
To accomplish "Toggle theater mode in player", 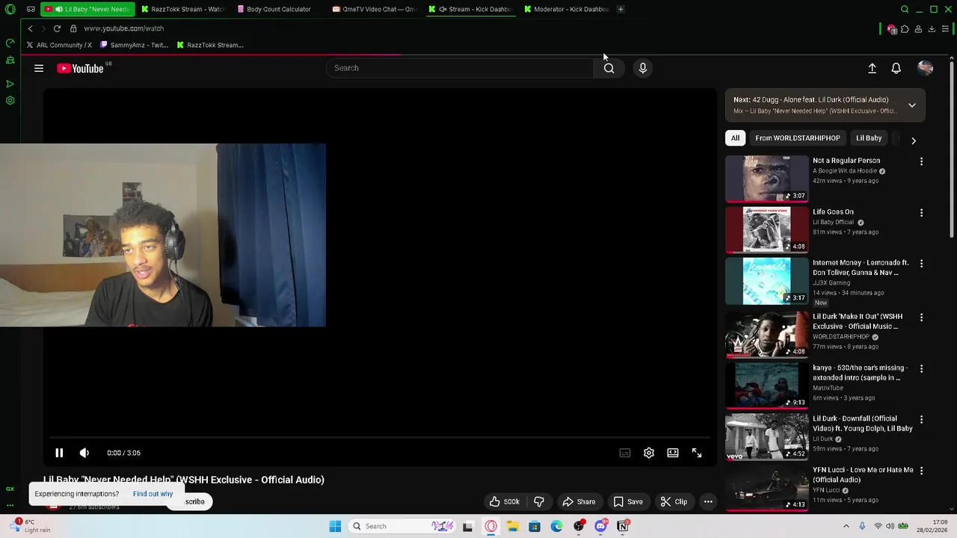I will (673, 453).
